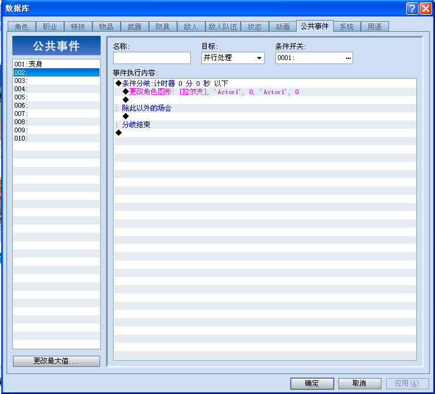
Task: Select common event entry 005
Action: [57, 97]
